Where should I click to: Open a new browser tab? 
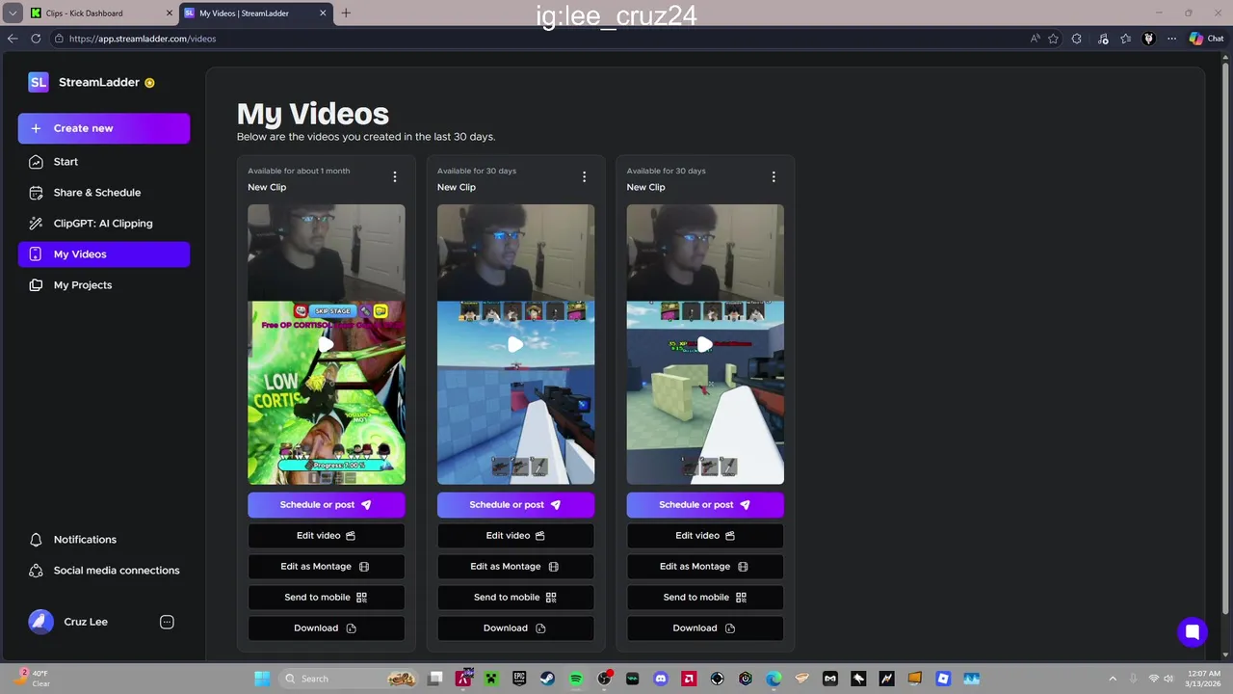point(346,13)
